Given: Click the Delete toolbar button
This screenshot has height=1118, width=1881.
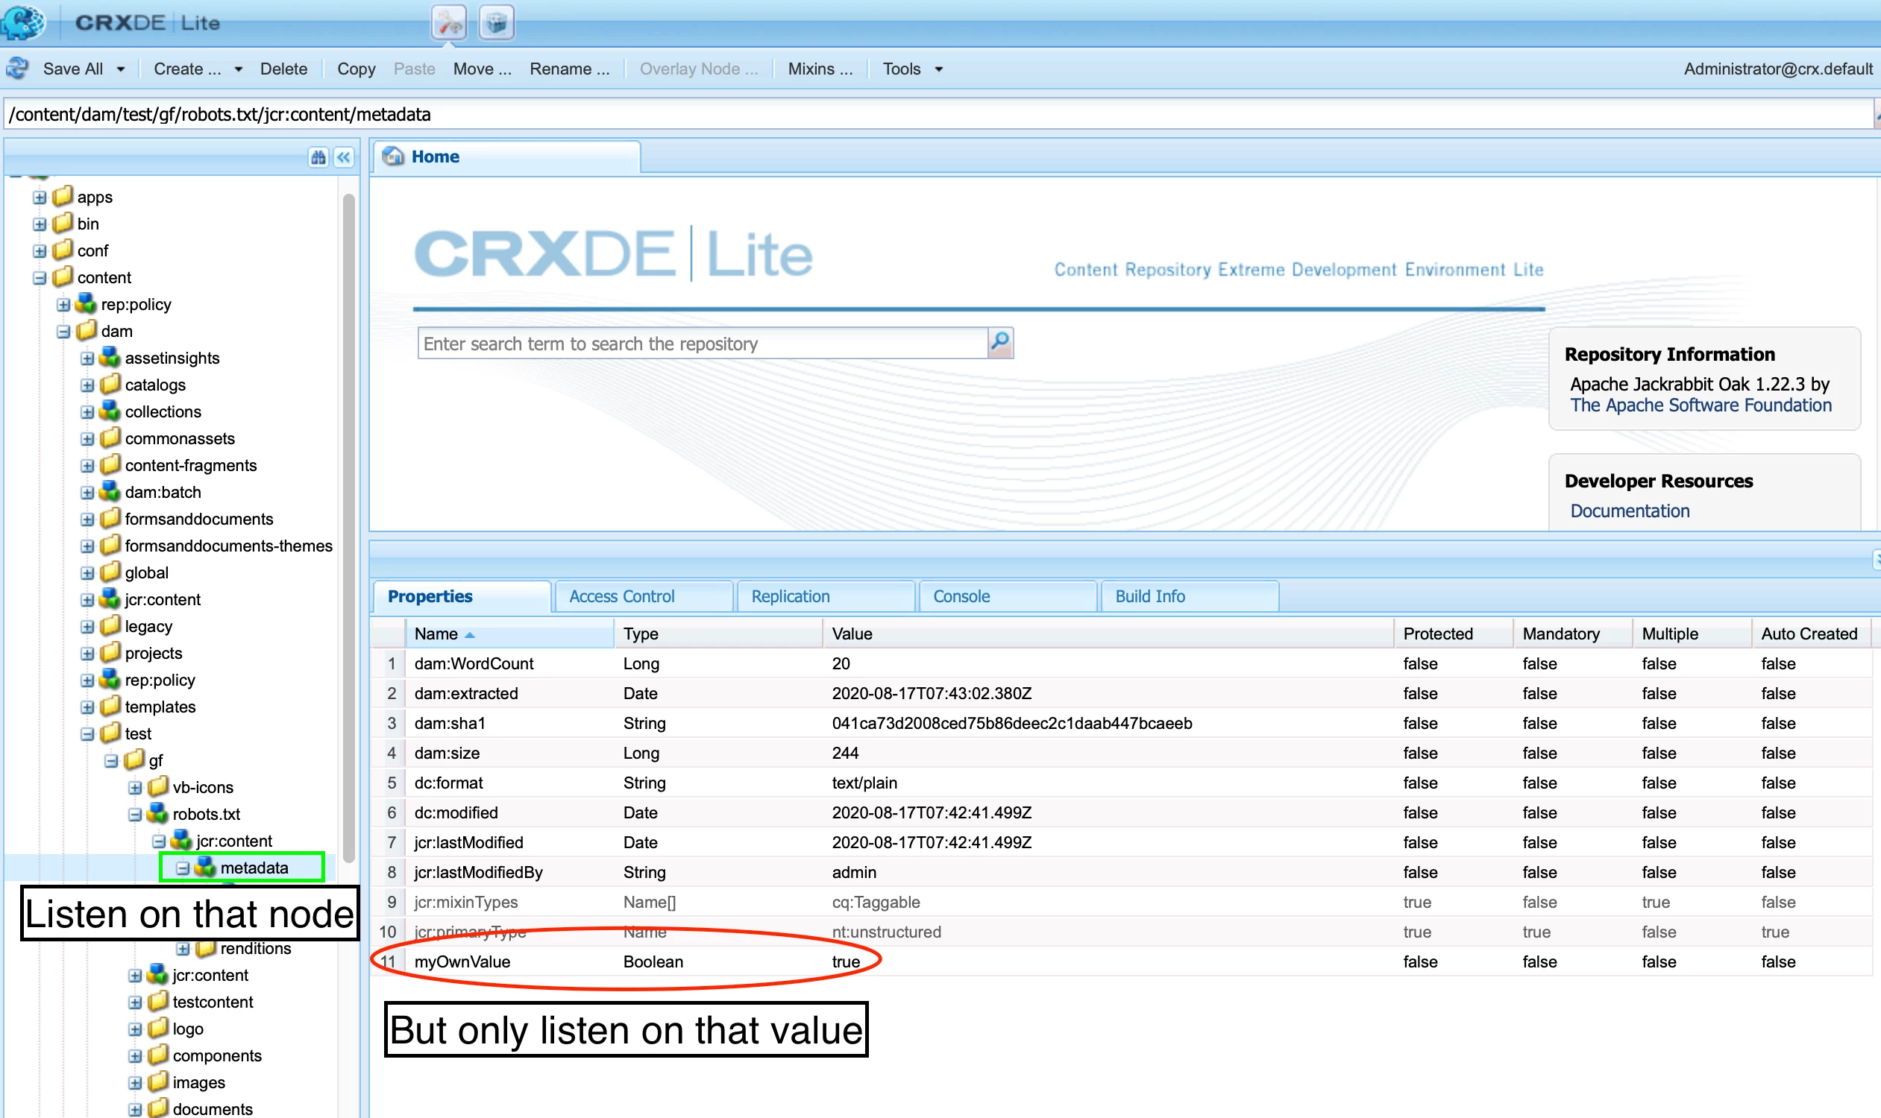Looking at the screenshot, I should (x=283, y=69).
